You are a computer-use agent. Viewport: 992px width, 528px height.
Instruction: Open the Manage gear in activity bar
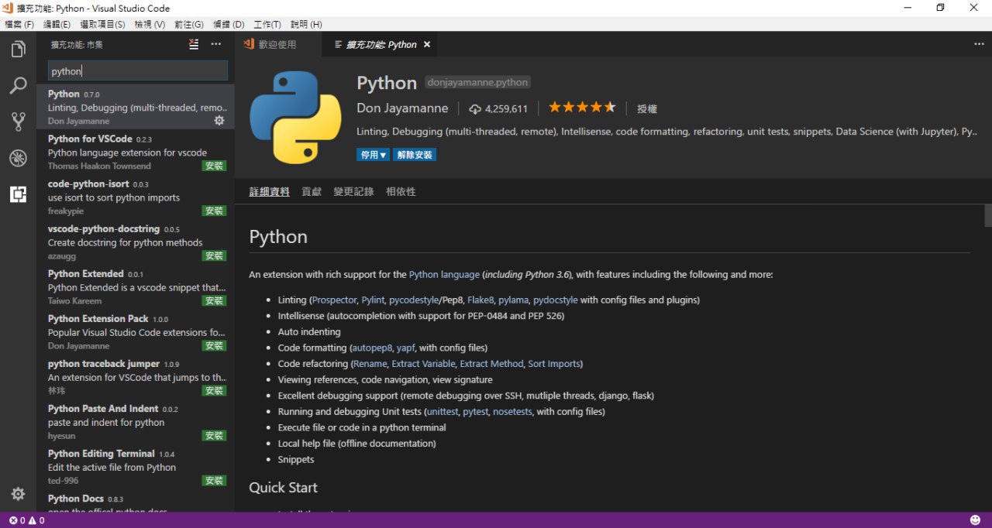[x=18, y=494]
